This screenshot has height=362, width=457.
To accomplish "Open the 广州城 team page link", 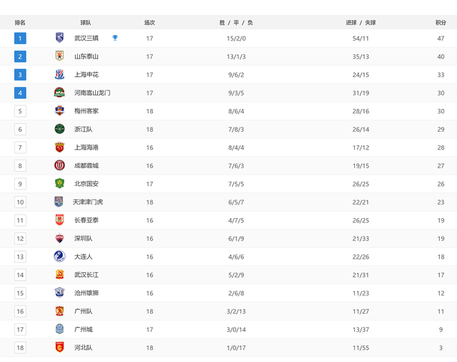I will click(84, 329).
